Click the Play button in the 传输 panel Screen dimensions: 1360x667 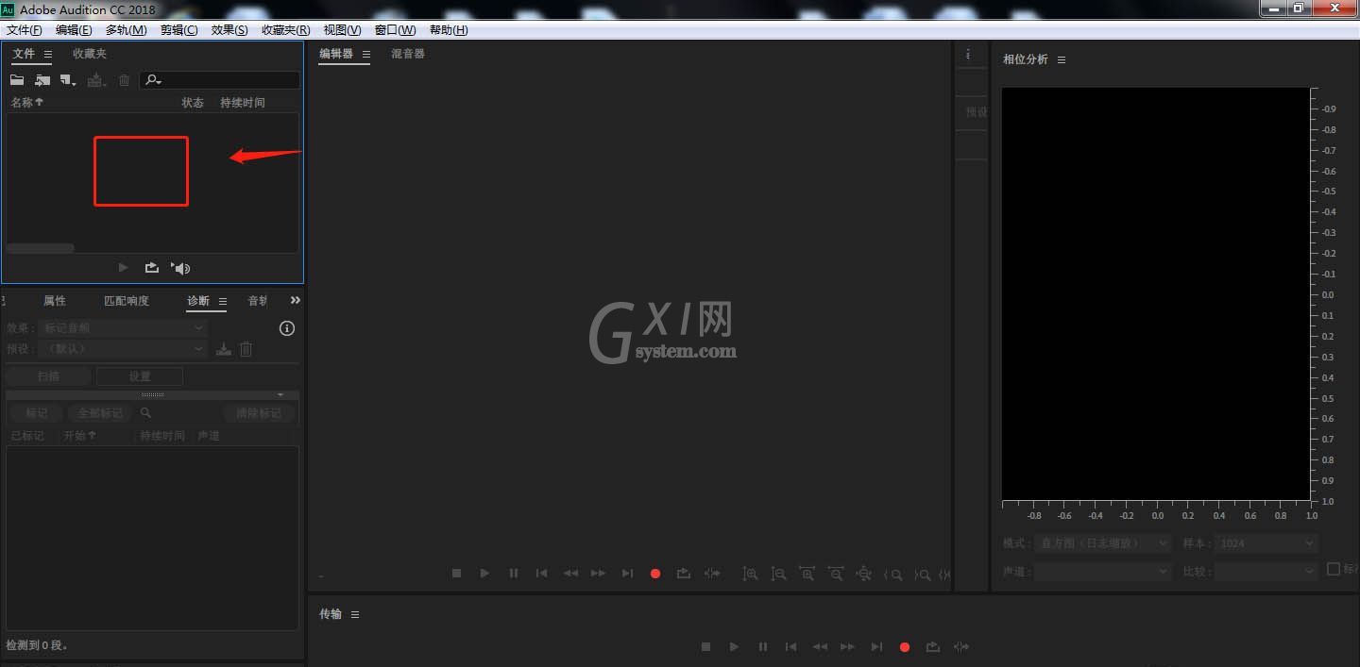tap(734, 646)
